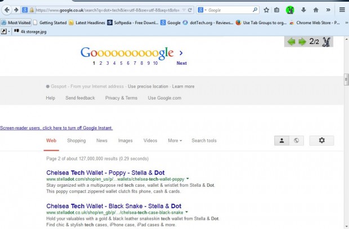This screenshot has height=229, width=349.
Task: Toggle personal results person icon
Action: coord(281,141)
